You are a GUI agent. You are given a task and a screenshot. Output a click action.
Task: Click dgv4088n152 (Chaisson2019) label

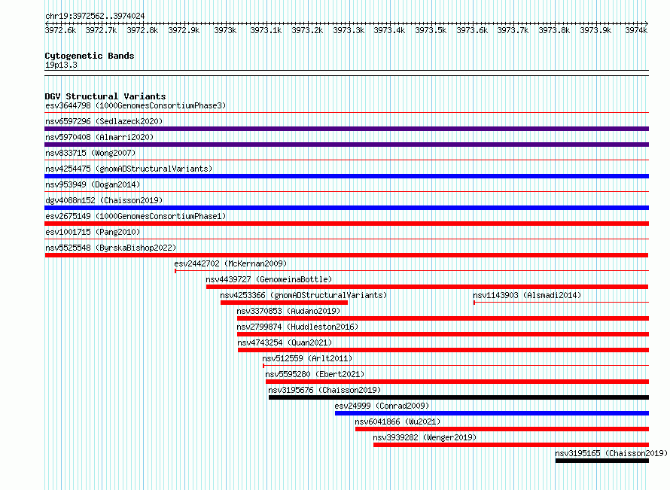pos(104,200)
